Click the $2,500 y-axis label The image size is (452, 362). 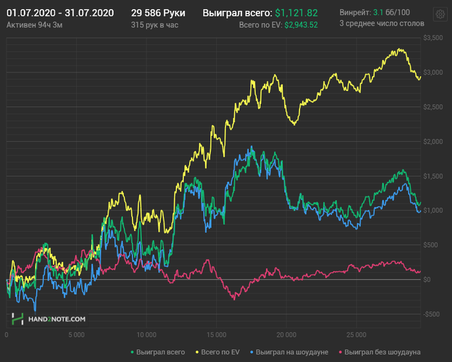coord(433,107)
